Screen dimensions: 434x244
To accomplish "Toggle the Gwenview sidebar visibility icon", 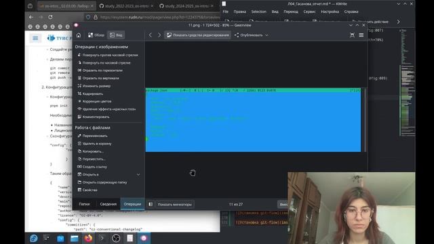I will [151, 205].
